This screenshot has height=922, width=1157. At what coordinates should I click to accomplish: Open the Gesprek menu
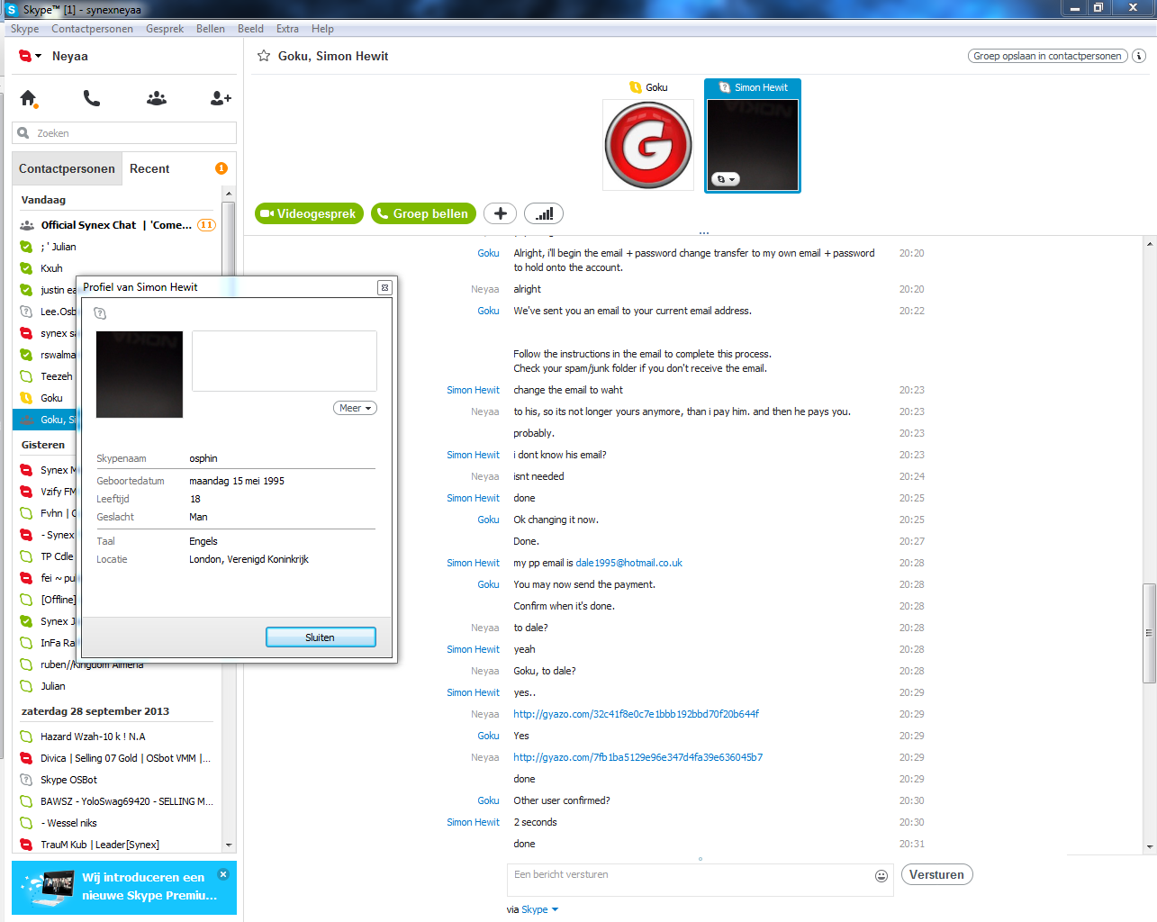click(x=165, y=29)
